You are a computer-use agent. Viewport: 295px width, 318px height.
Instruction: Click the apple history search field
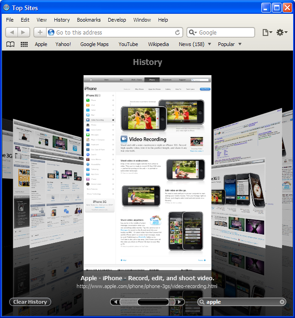pyautogui.click(x=242, y=302)
